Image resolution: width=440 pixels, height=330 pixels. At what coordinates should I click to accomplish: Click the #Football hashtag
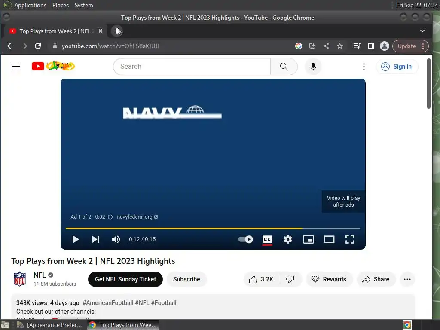click(x=164, y=303)
